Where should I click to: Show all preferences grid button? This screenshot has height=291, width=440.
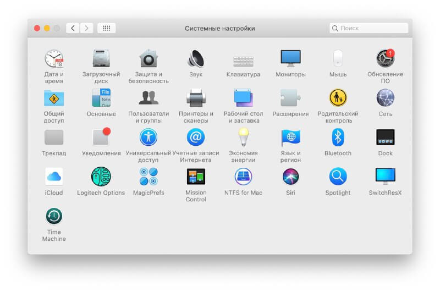106,28
